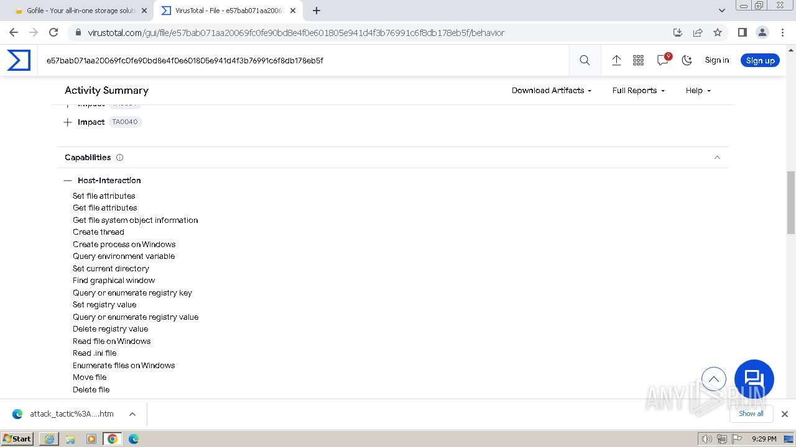Click the browser address bar URL
796x447 pixels.
pos(296,32)
